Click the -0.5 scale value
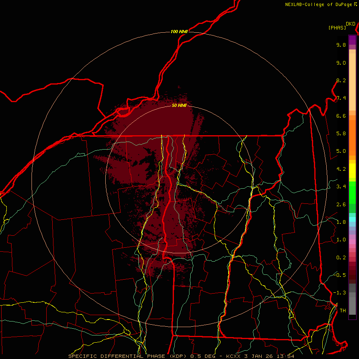The width and height of the screenshot is (359, 359). (x=339, y=275)
